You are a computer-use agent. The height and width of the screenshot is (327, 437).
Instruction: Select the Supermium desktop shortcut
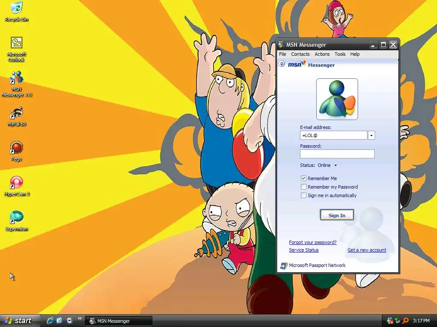tap(17, 221)
